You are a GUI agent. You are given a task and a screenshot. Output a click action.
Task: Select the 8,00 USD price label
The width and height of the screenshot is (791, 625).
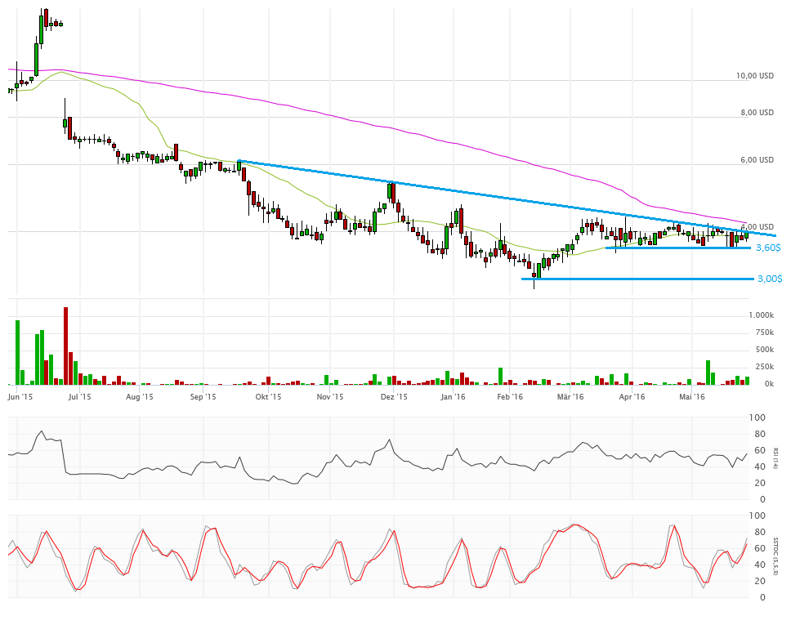(x=757, y=113)
